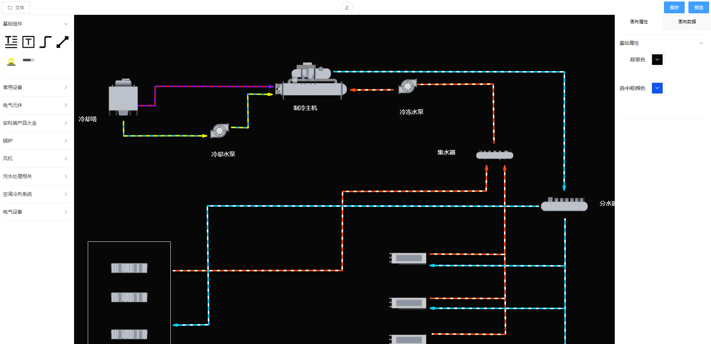This screenshot has height=344, width=711.
Task: Pick the progress bar component
Action: pyautogui.click(x=29, y=60)
